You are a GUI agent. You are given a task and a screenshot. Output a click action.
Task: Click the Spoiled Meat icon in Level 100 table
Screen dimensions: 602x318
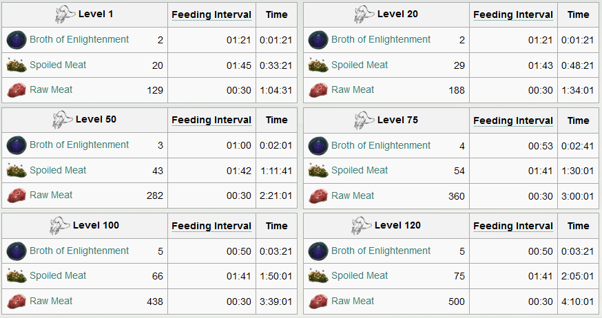[17, 276]
